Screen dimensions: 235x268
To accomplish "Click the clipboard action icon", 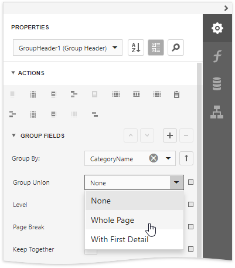I will tap(176, 94).
